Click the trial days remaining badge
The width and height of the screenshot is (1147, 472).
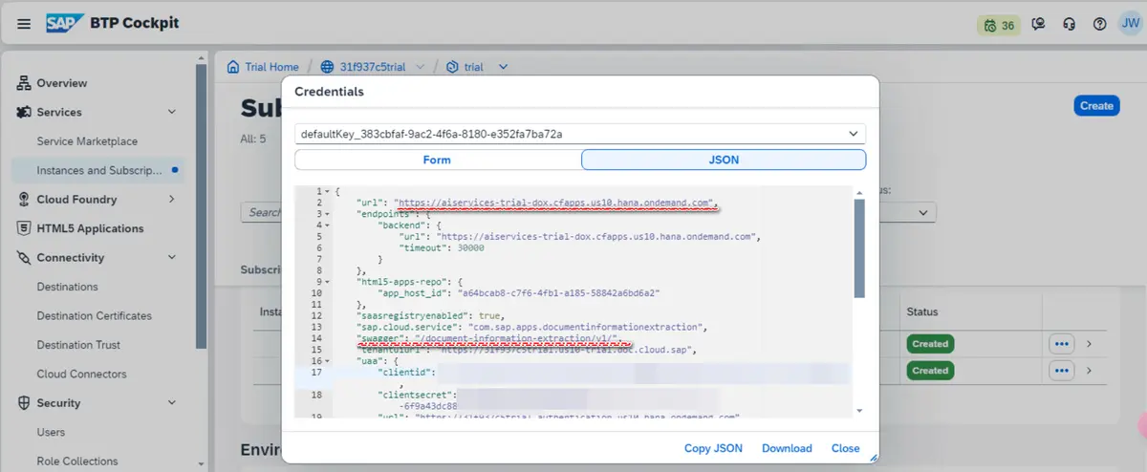999,25
